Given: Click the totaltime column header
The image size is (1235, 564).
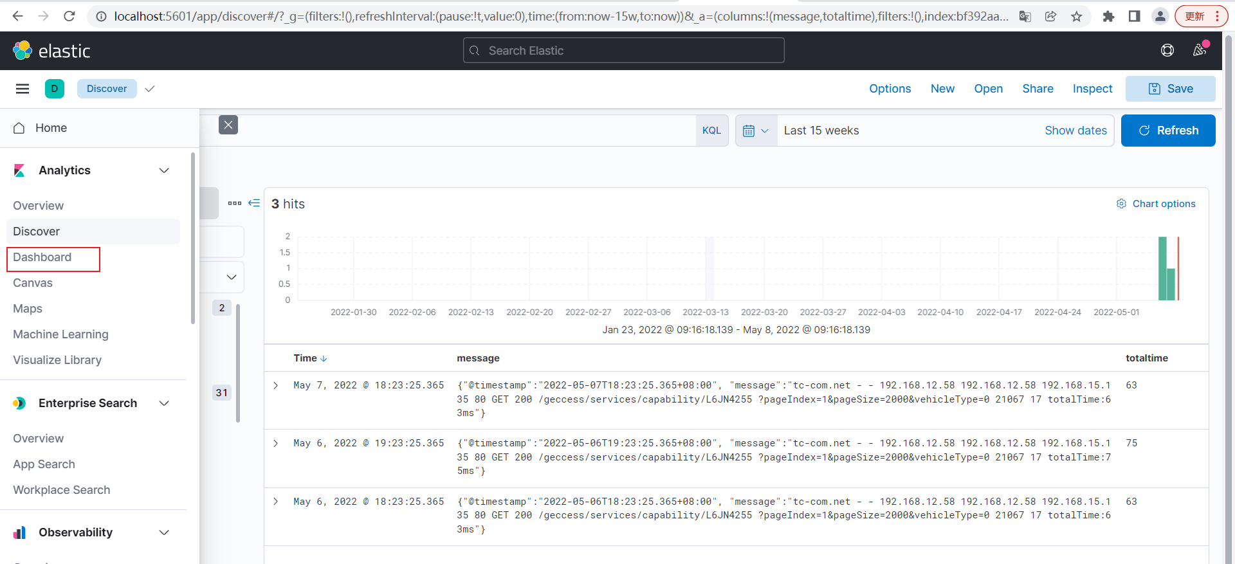Looking at the screenshot, I should (1147, 358).
